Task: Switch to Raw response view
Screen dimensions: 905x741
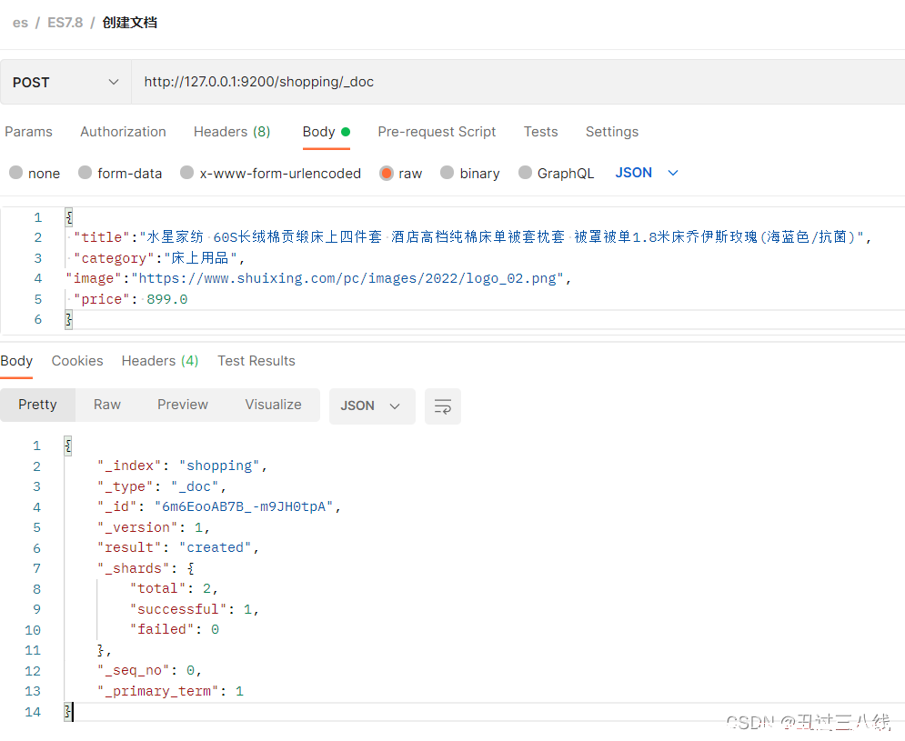Action: point(107,405)
